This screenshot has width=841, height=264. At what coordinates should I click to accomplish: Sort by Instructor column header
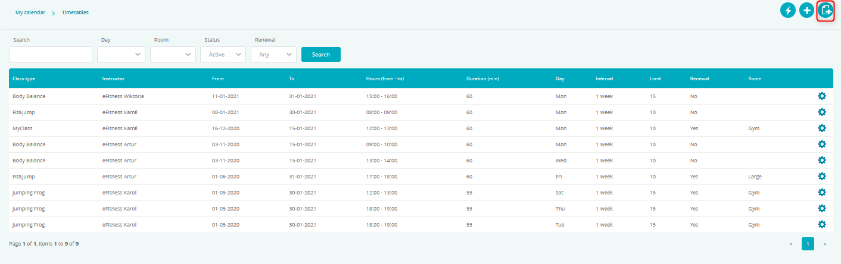click(113, 78)
